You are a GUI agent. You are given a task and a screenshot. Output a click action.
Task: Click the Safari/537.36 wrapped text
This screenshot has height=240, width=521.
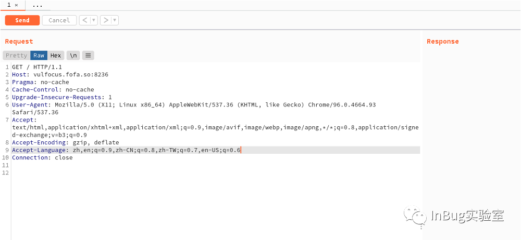coord(35,112)
